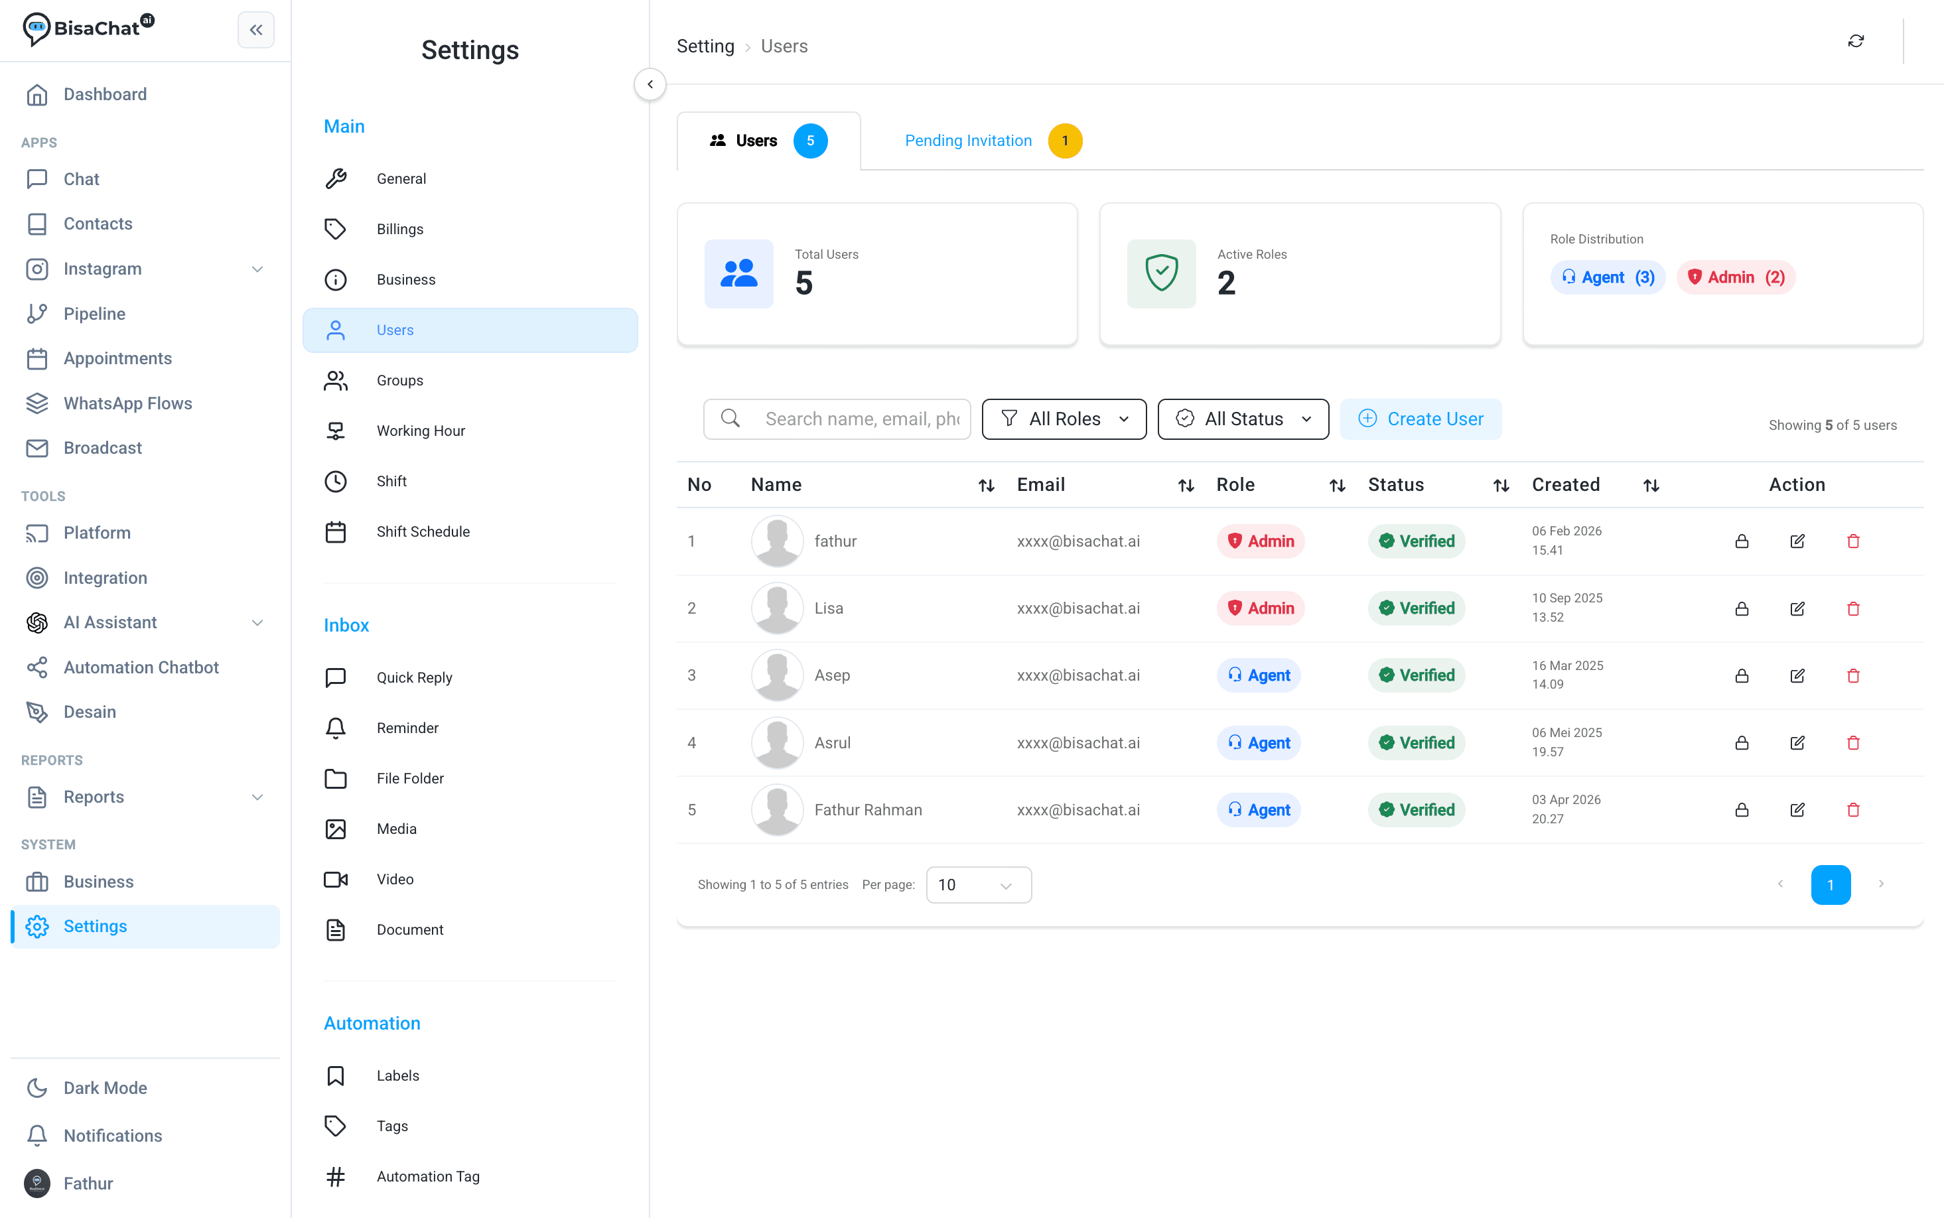
Task: Sort table by Name column arrows
Action: coord(986,485)
